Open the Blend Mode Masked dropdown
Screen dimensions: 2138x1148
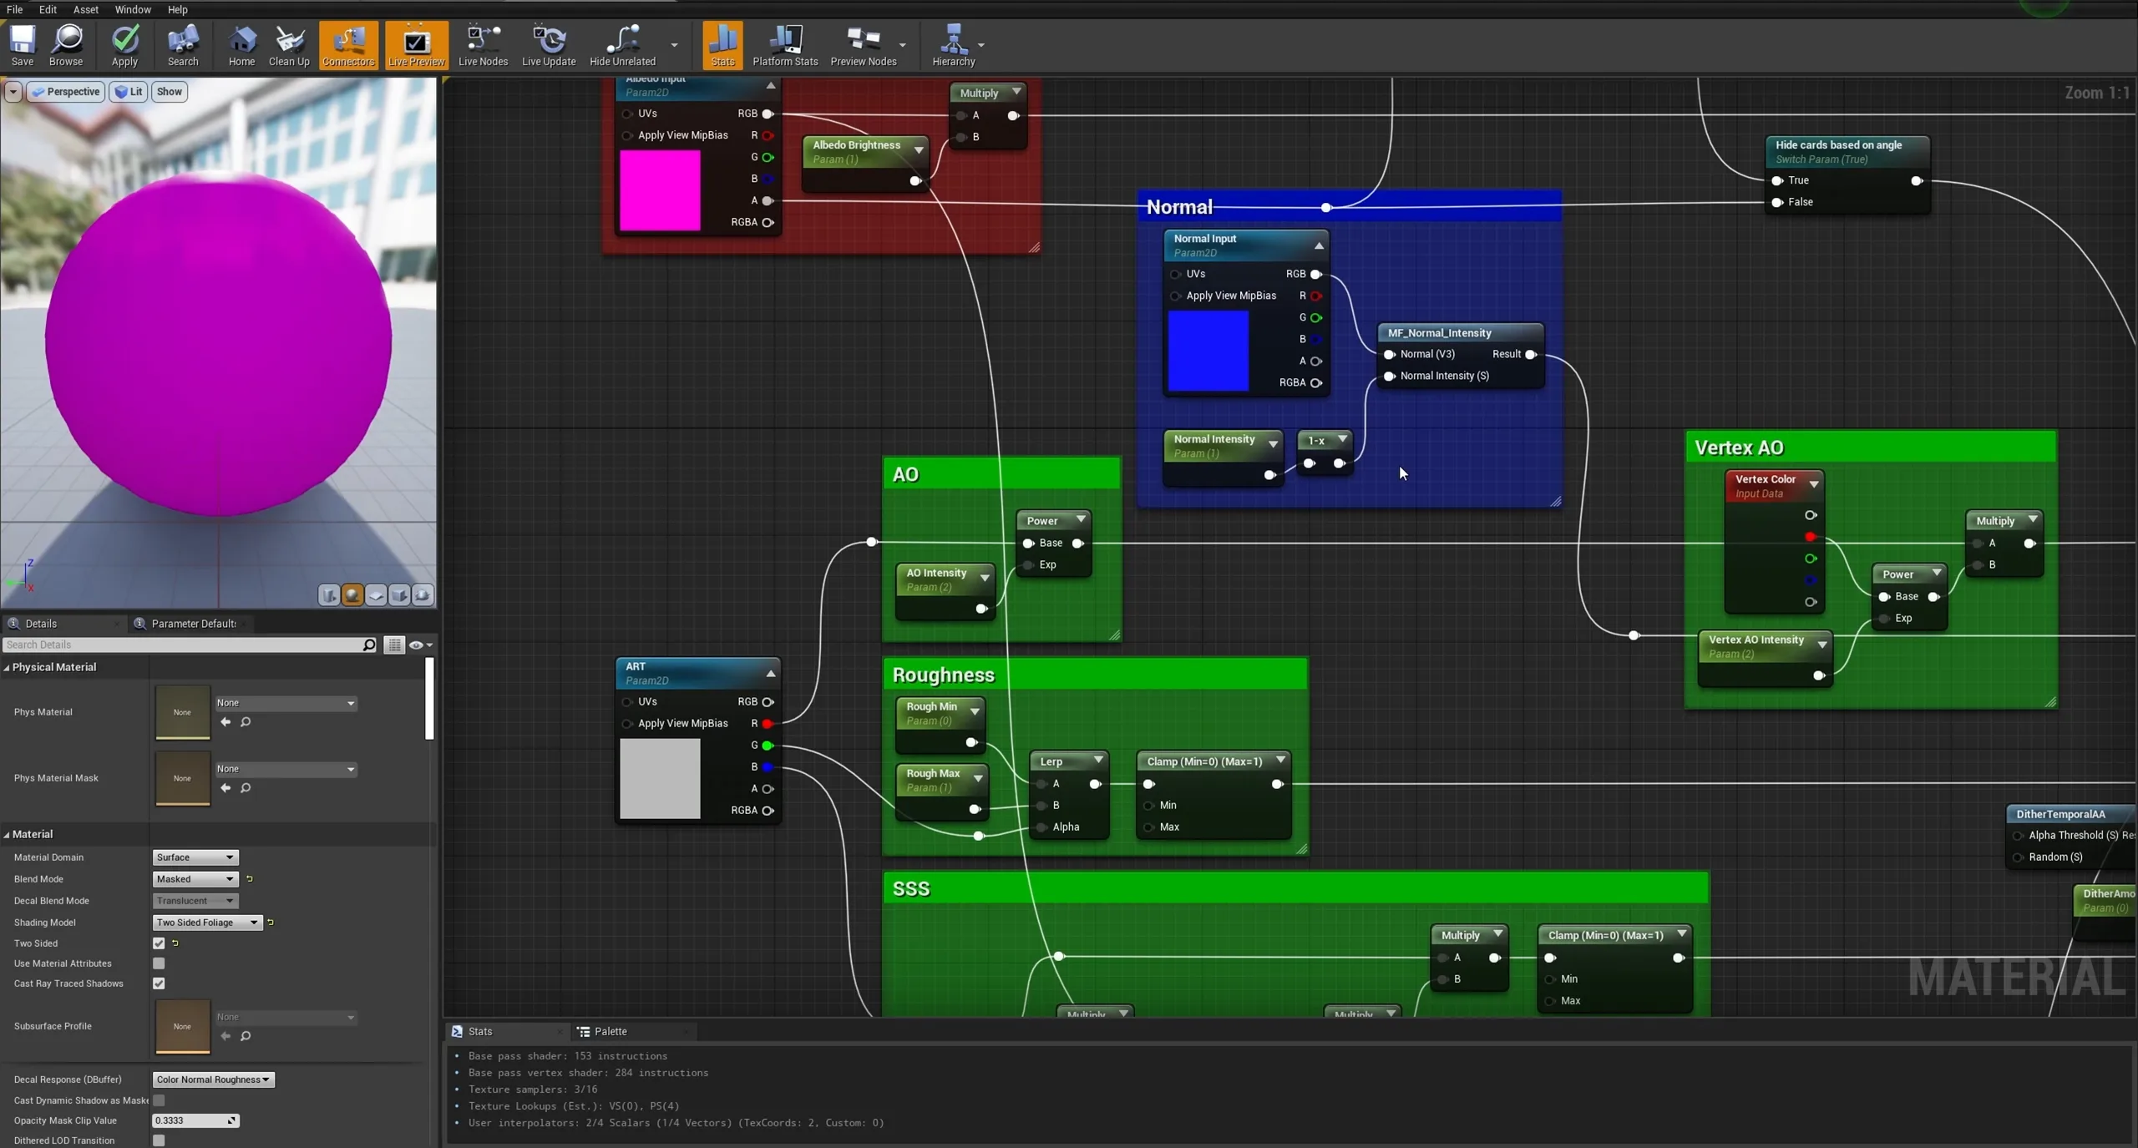[195, 879]
